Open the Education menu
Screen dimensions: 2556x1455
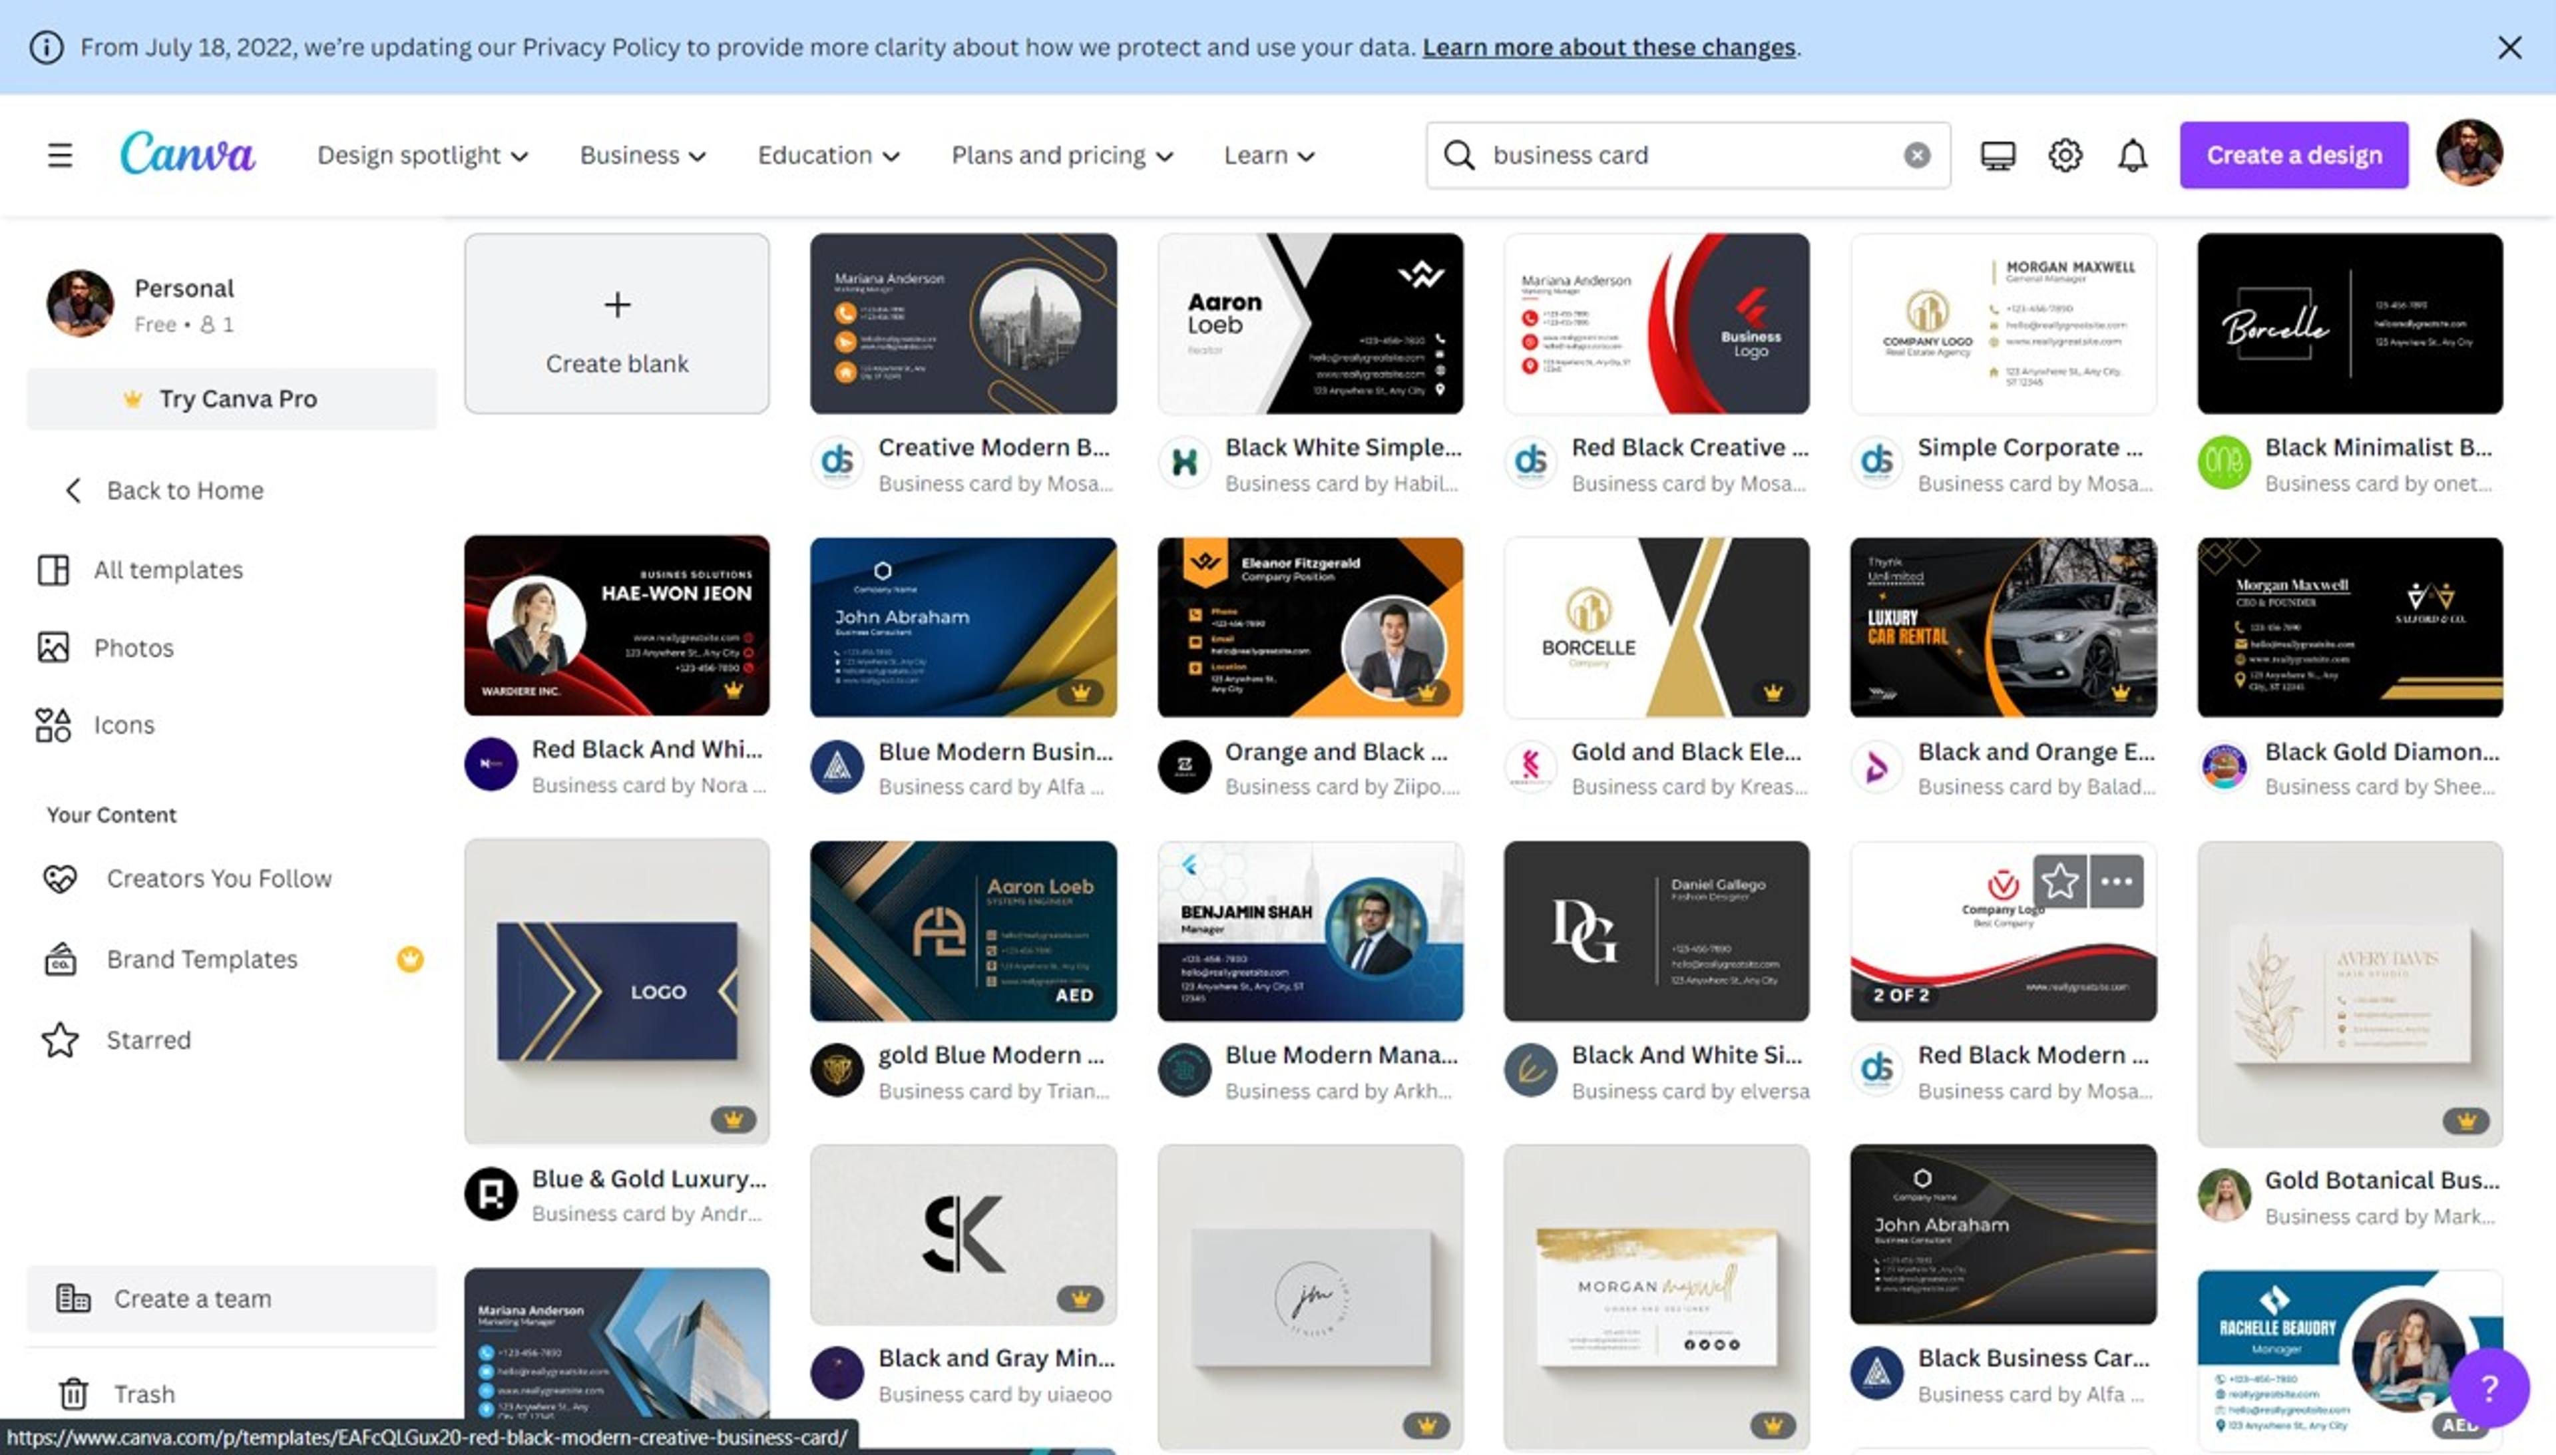(827, 155)
